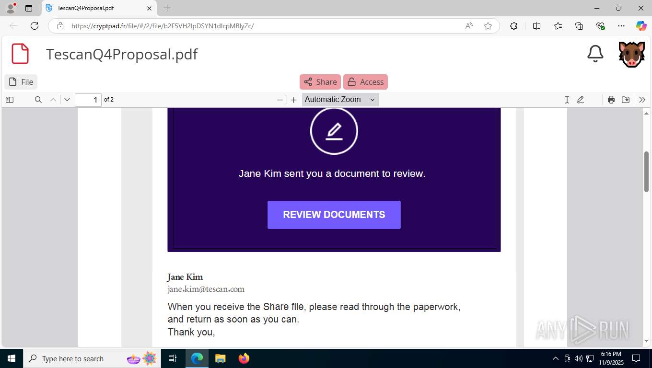Show hidden system tray icons

[x=556, y=358]
